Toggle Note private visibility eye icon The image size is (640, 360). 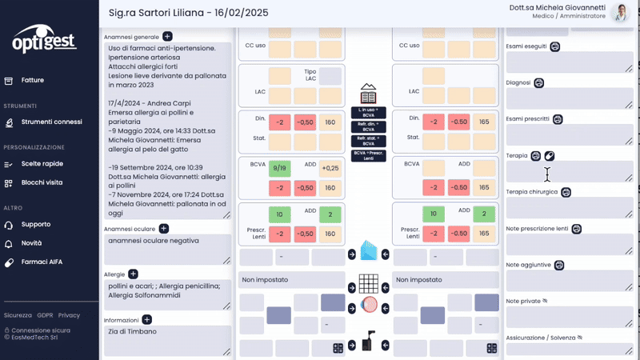pos(545,301)
